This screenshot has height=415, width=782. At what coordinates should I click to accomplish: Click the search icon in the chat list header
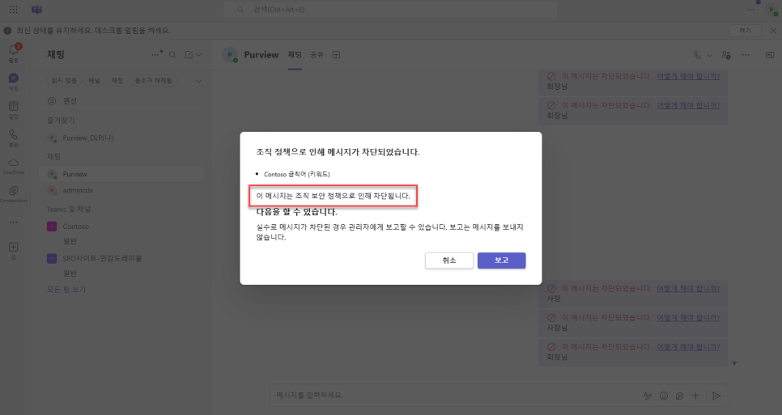coord(172,55)
